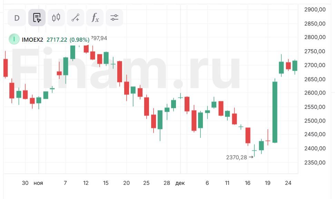The width and height of the screenshot is (335, 199).
Task: Click date label 30 on time axis
Action: pyautogui.click(x=25, y=183)
